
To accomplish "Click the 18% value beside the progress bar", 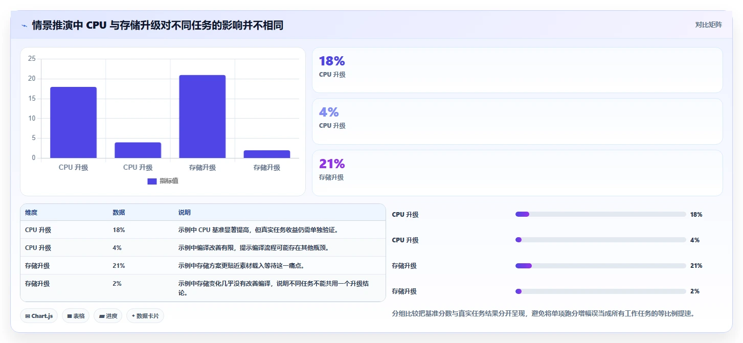I will (696, 215).
